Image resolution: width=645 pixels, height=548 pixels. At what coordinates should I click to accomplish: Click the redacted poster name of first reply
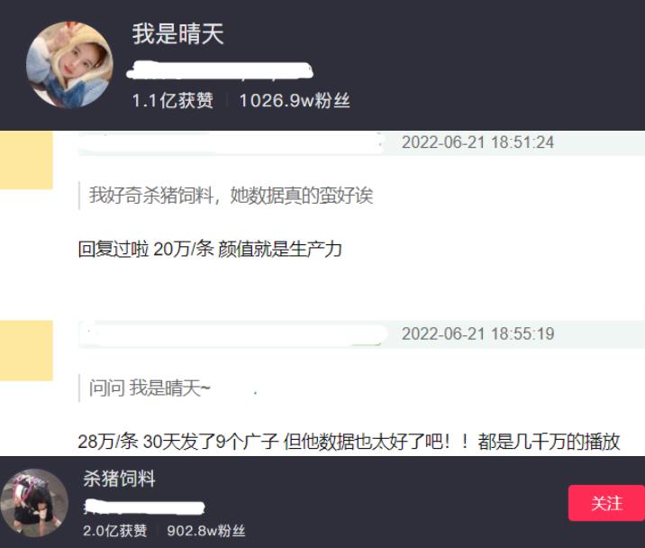[x=231, y=142]
